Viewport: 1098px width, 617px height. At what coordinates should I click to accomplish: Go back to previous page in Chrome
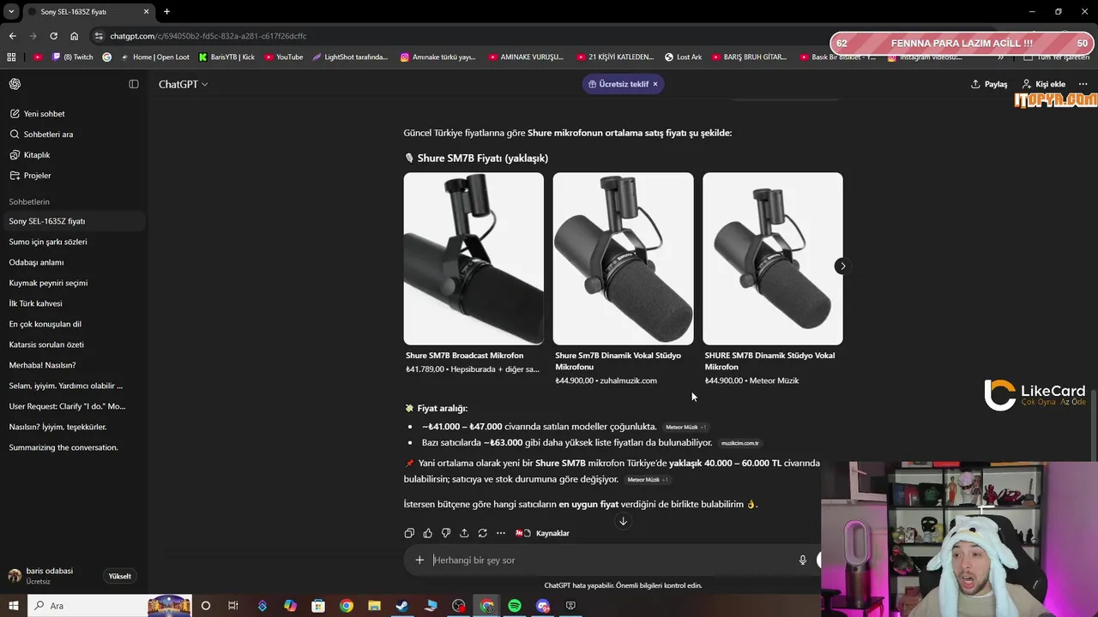pyautogui.click(x=12, y=36)
